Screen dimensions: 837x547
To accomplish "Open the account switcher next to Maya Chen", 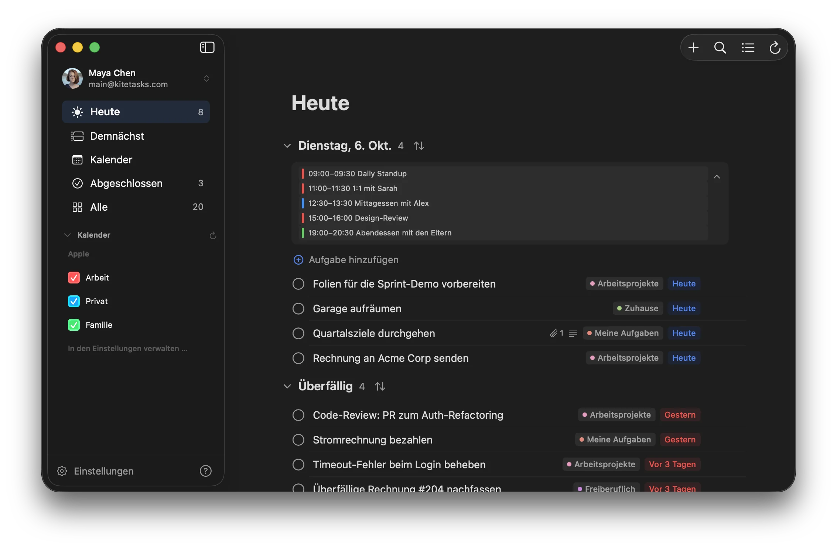I will (x=206, y=78).
